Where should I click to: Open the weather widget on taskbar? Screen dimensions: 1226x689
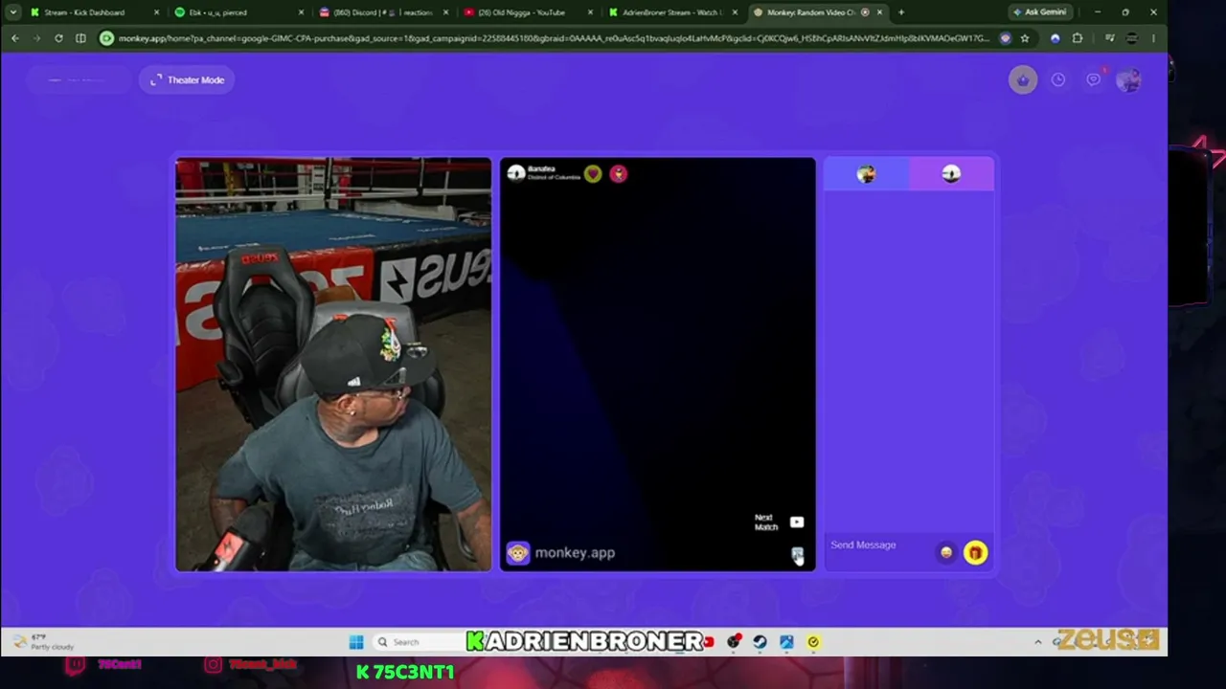(x=43, y=642)
